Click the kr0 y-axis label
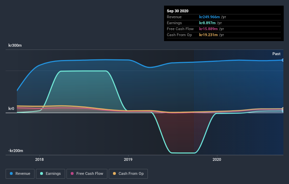Screen dimensions: 289x184 coord(11,109)
